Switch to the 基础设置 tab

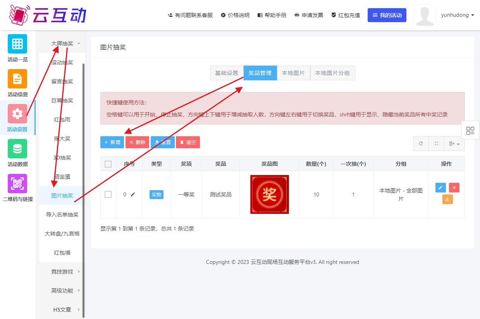coord(227,73)
